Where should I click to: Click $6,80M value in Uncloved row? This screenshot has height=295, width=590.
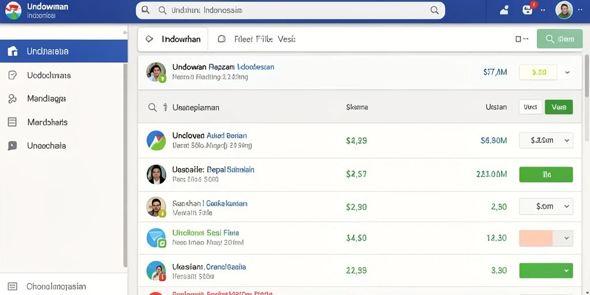[494, 141]
